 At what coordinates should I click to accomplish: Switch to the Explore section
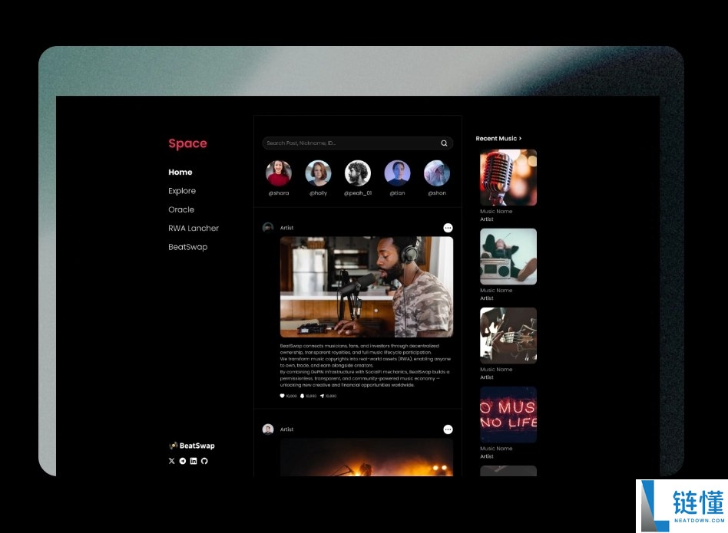point(182,191)
